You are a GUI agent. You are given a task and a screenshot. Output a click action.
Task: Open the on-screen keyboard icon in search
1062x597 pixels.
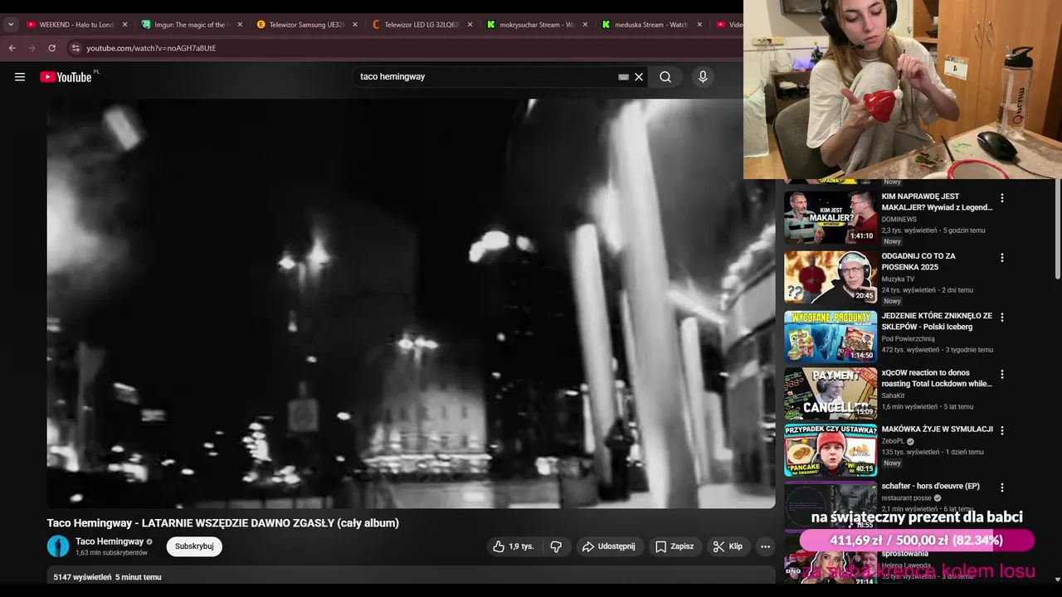623,77
